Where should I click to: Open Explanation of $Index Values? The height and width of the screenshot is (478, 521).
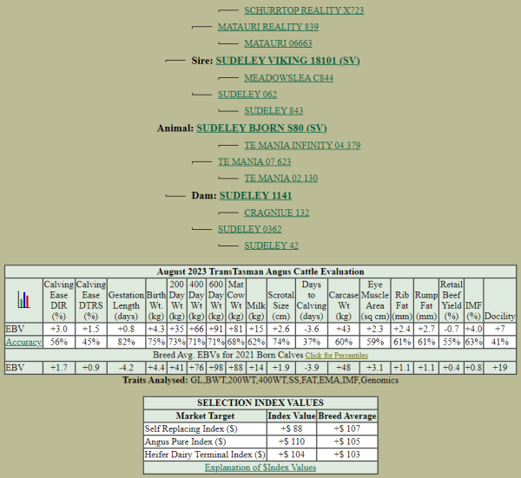pyautogui.click(x=260, y=468)
